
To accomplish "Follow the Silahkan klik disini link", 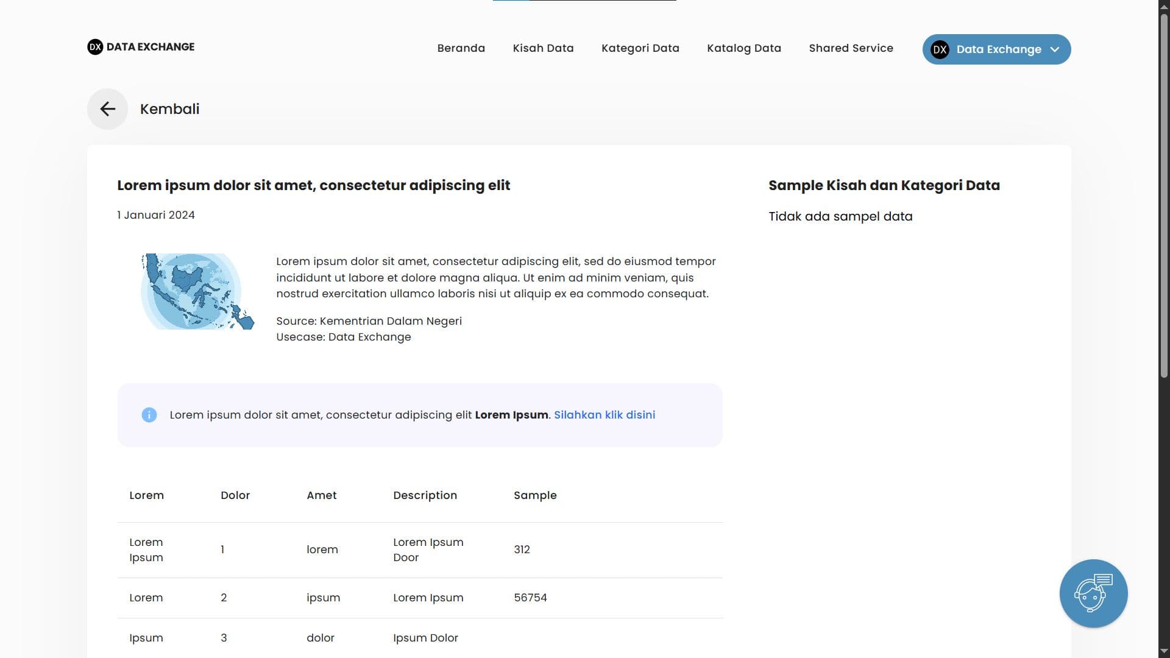I will (604, 415).
